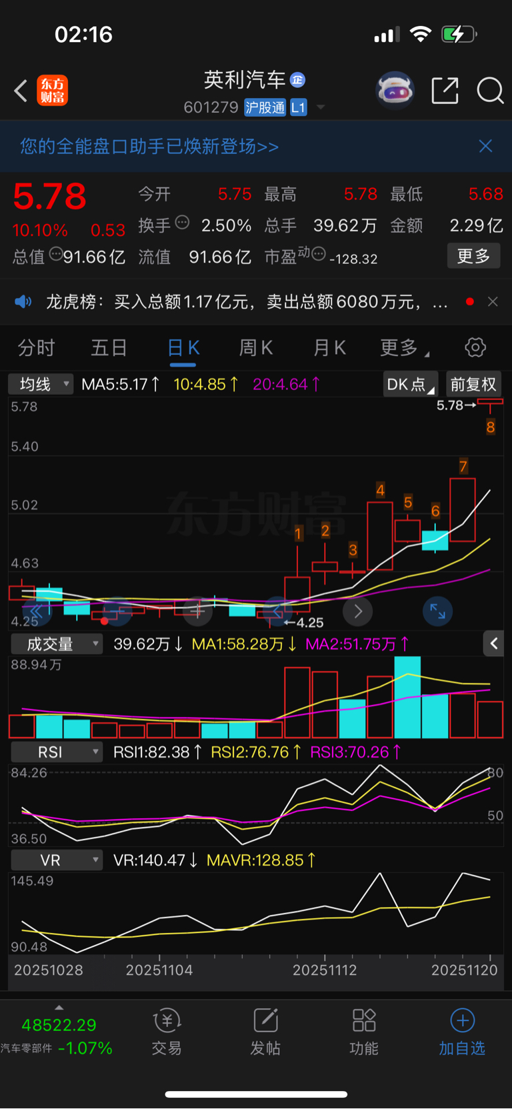
Task: Tap the candle marked number 4
Action: pyautogui.click(x=380, y=535)
